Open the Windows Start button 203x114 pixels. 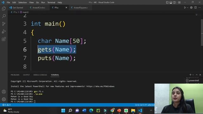(x=63, y=111)
